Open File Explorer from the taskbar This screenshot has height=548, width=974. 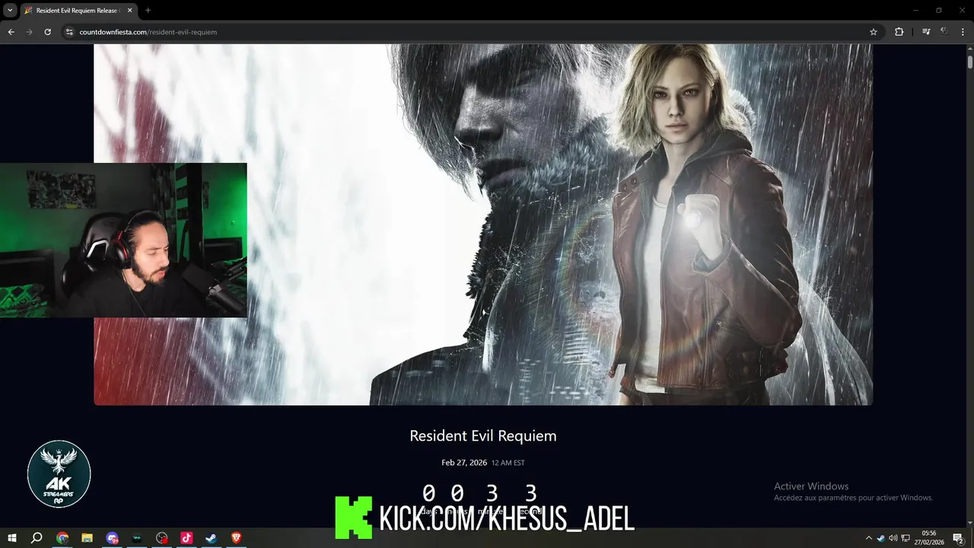point(87,538)
